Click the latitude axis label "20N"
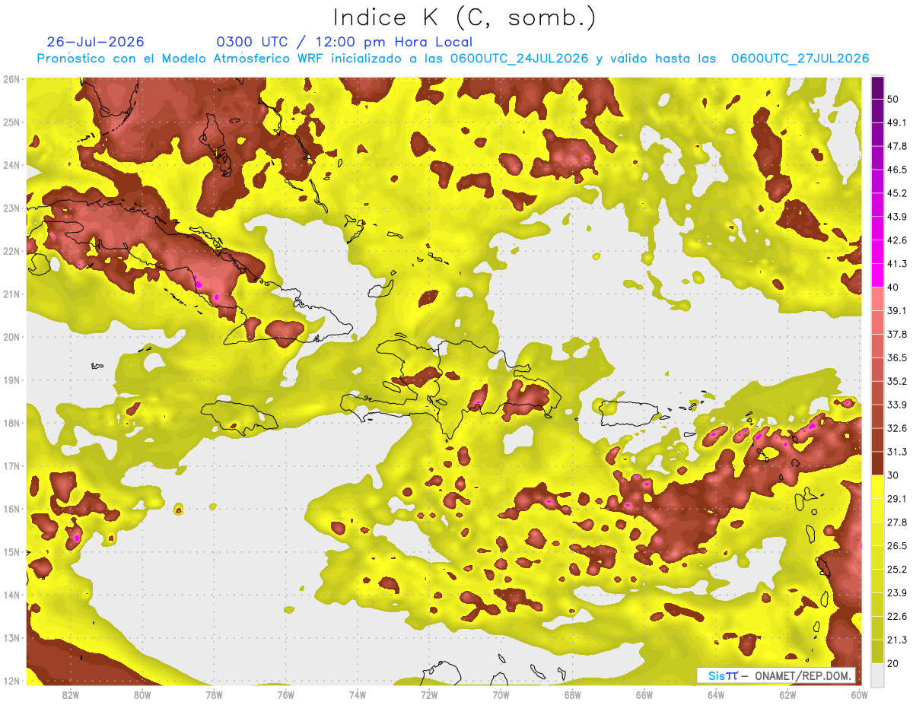 click(11, 337)
